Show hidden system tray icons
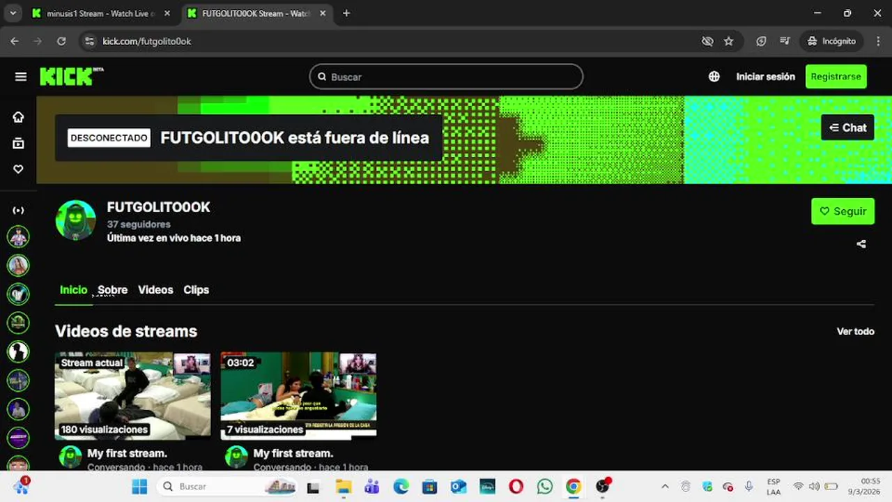892x502 pixels. pos(665,487)
